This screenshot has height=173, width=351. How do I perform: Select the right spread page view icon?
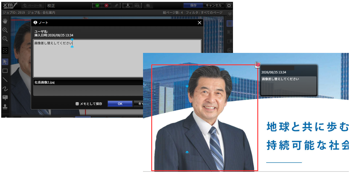(230, 41)
